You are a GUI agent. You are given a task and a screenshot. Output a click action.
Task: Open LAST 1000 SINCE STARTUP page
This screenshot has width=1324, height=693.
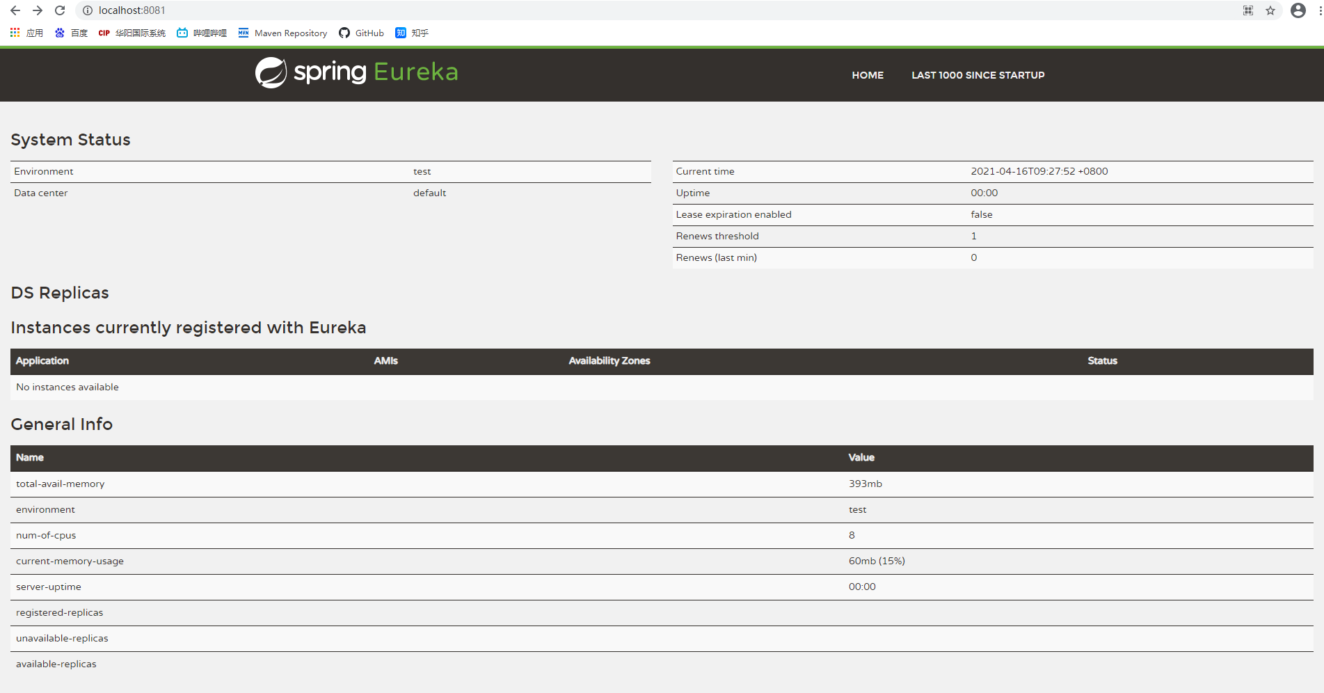[x=978, y=75]
